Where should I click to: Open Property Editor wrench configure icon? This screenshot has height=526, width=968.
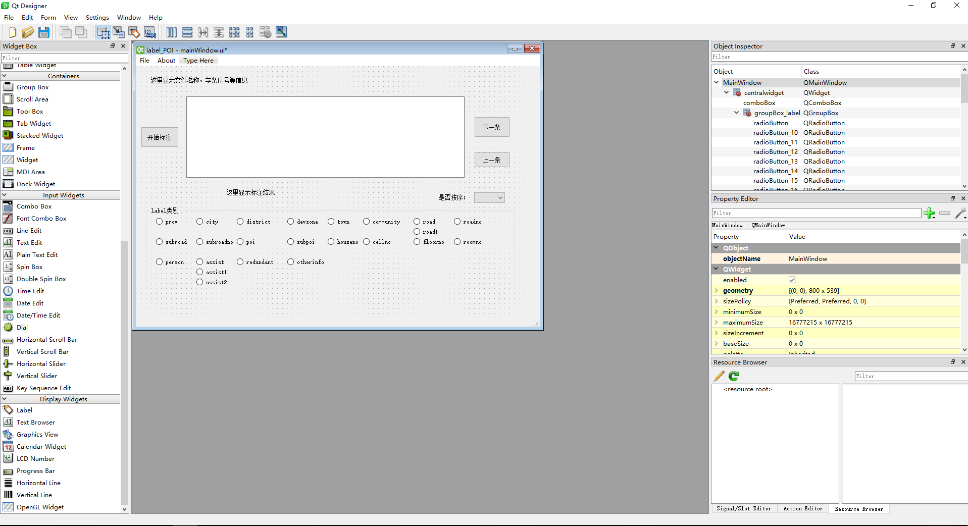tap(960, 214)
